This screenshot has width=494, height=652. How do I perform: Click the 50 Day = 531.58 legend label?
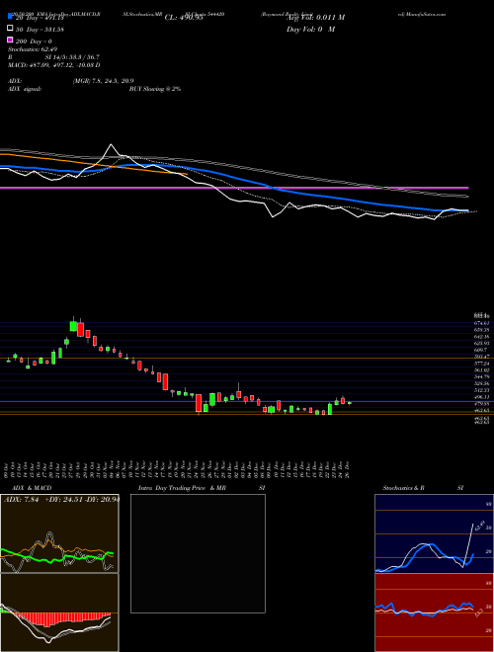(41, 29)
